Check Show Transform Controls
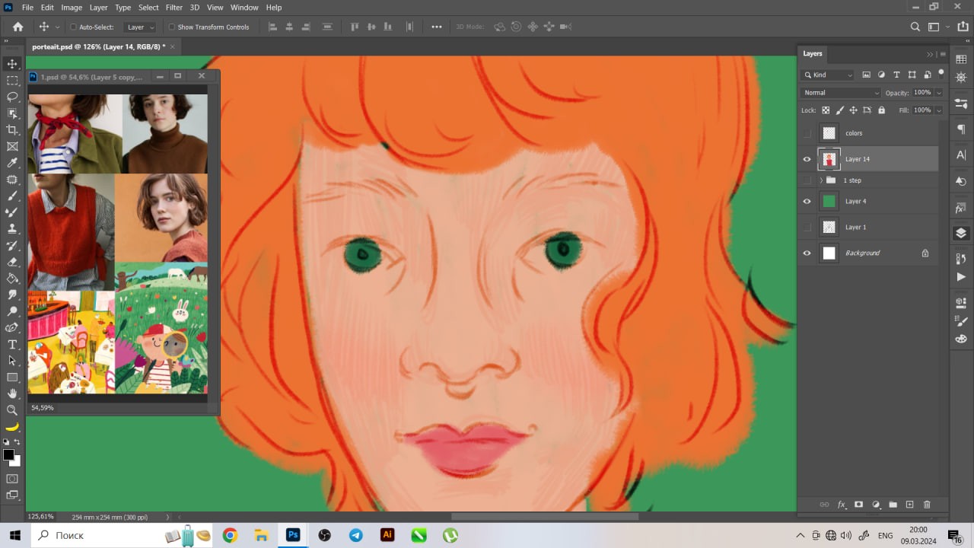974x548 pixels. 171,27
